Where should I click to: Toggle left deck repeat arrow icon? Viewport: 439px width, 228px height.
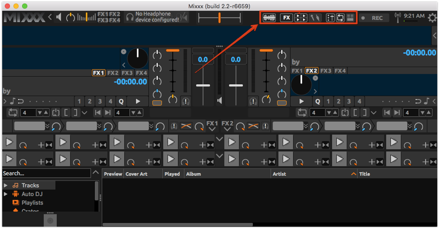pyautogui.click(x=21, y=101)
